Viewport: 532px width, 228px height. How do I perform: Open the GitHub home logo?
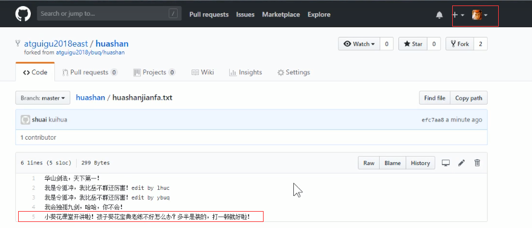click(x=23, y=14)
